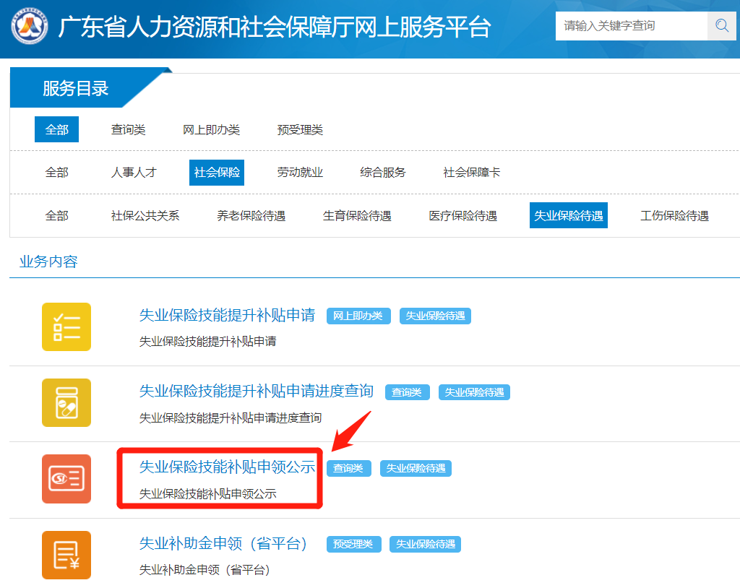Click the magnifier search icon
The image size is (740, 588).
coord(721,26)
